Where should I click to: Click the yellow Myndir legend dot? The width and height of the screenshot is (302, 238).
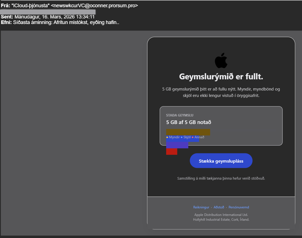(167, 137)
